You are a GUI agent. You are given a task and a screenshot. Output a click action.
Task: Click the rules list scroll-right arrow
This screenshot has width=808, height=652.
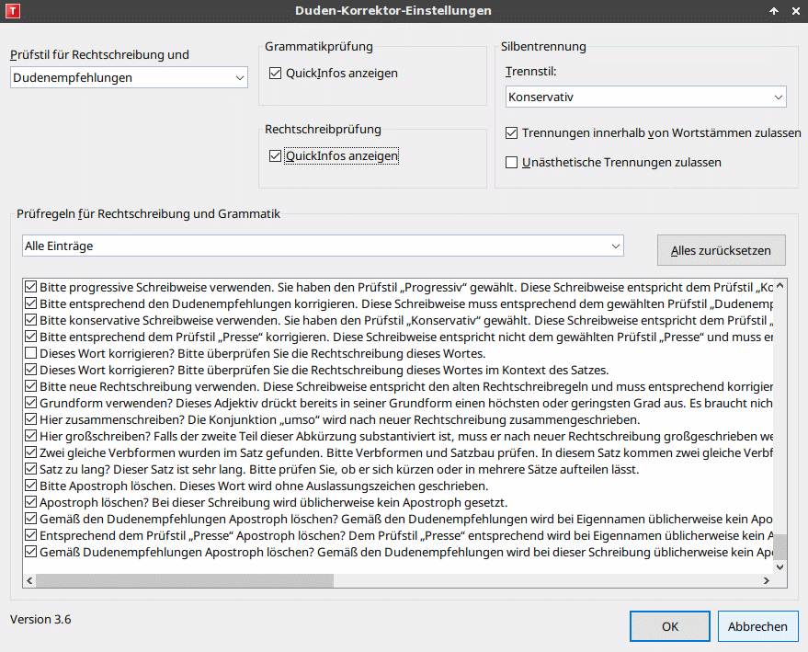coord(767,581)
